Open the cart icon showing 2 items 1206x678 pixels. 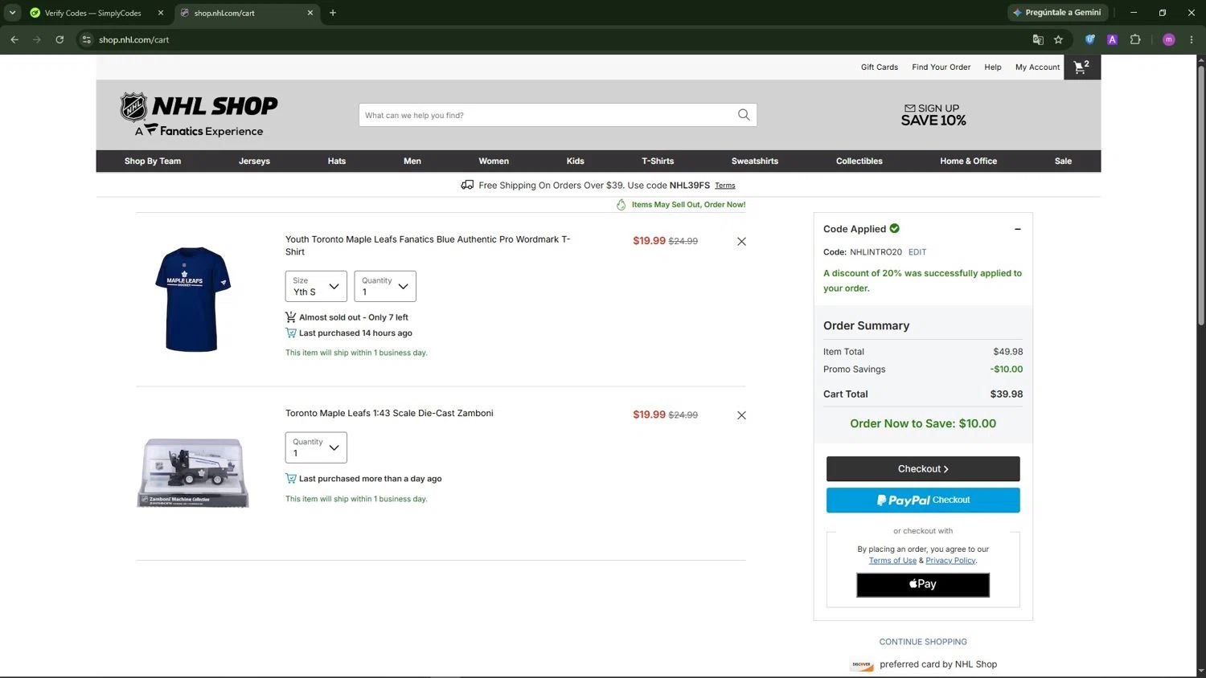click(x=1081, y=67)
